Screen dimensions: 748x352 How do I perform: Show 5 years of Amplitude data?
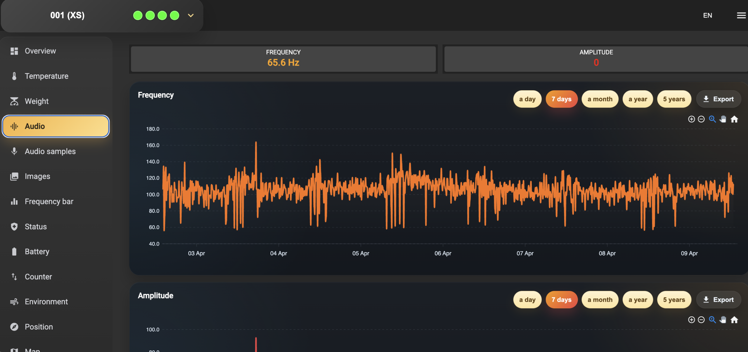(x=674, y=300)
